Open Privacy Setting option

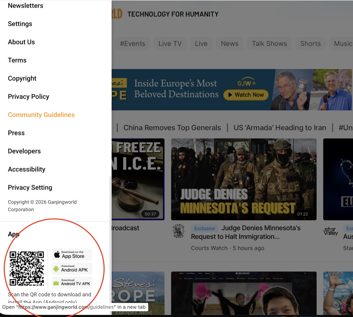point(30,187)
